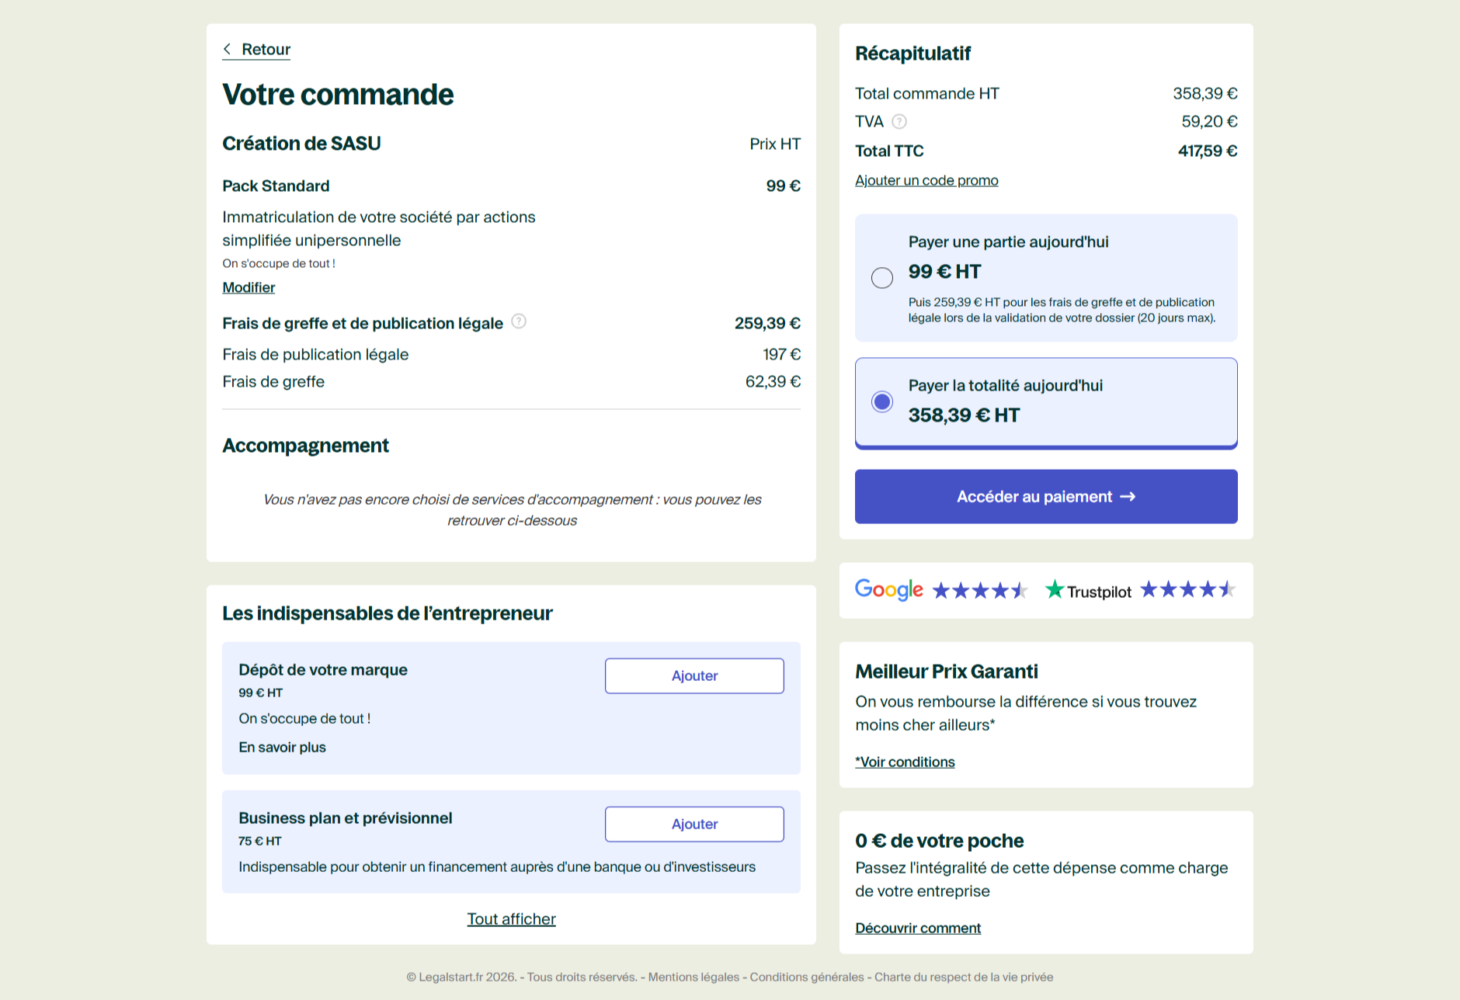Open the Voir conditions link
The height and width of the screenshot is (1000, 1460).
(905, 762)
